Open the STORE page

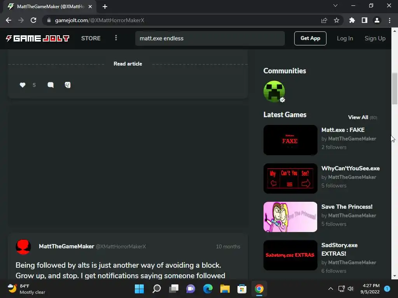91,38
